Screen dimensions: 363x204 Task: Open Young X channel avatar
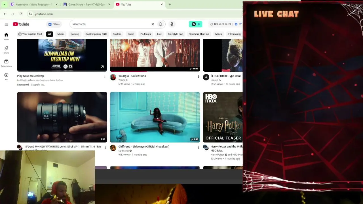[113, 77]
